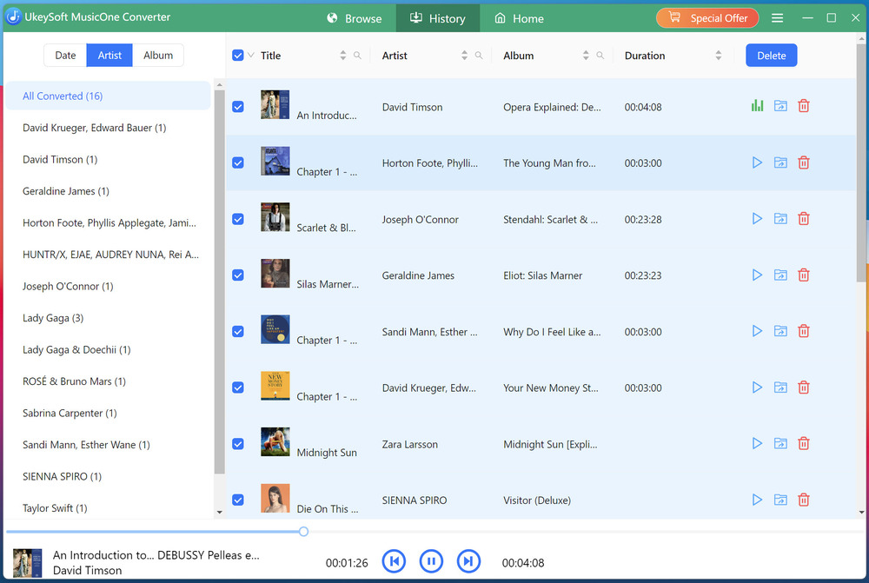Click the blue Delete button

click(x=772, y=56)
